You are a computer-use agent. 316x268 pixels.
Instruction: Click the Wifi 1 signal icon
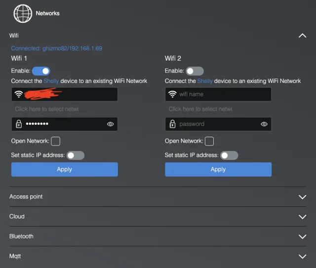click(x=19, y=94)
